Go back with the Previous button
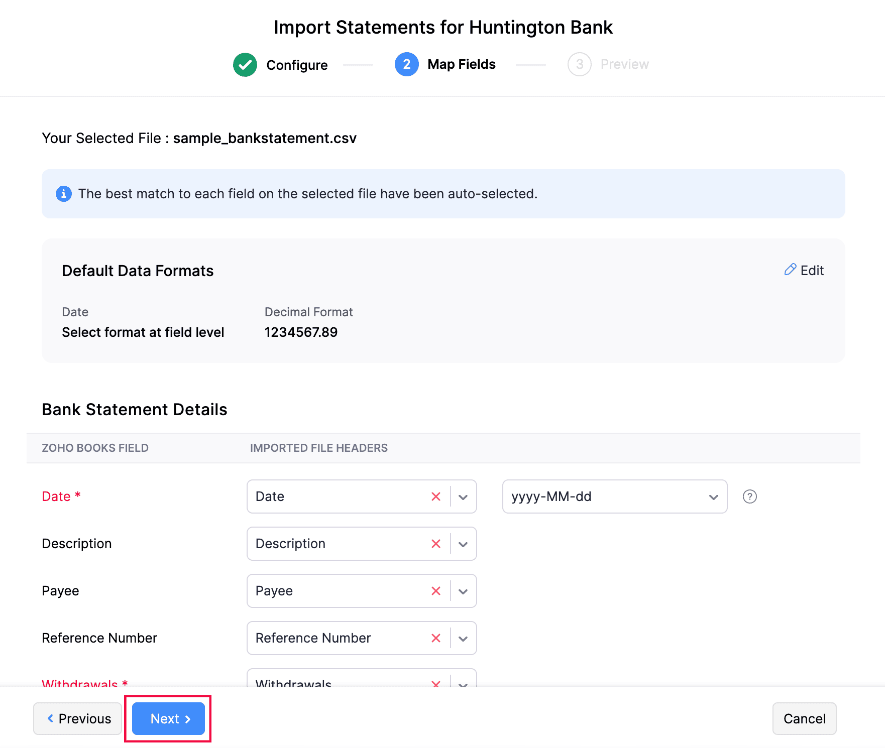The width and height of the screenshot is (885, 748). click(x=78, y=718)
